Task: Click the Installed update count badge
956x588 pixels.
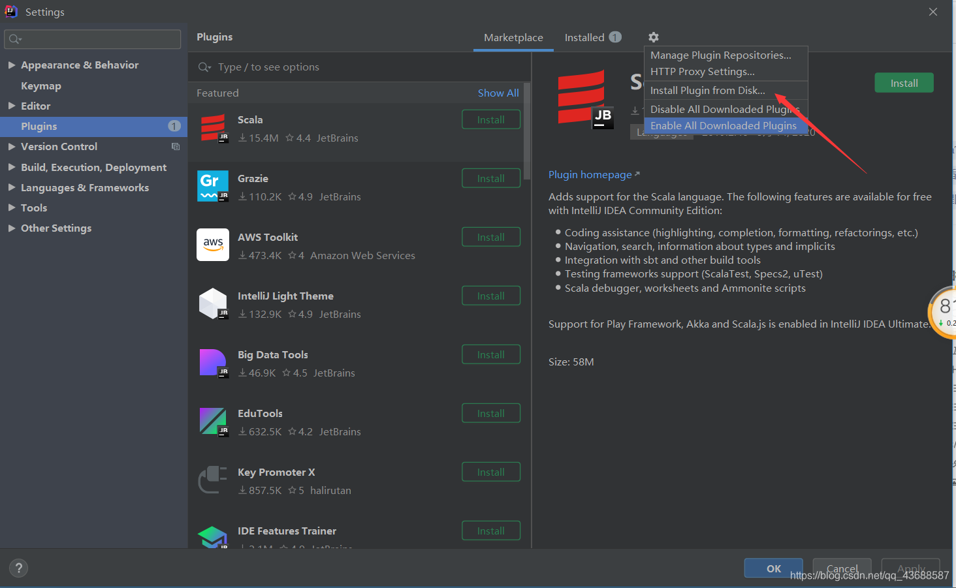Action: (x=615, y=37)
